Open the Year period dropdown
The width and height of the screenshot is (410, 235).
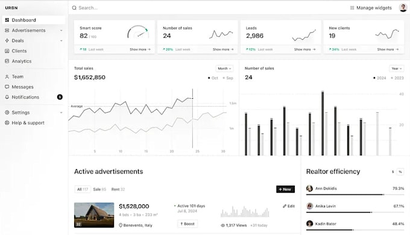pyautogui.click(x=396, y=69)
